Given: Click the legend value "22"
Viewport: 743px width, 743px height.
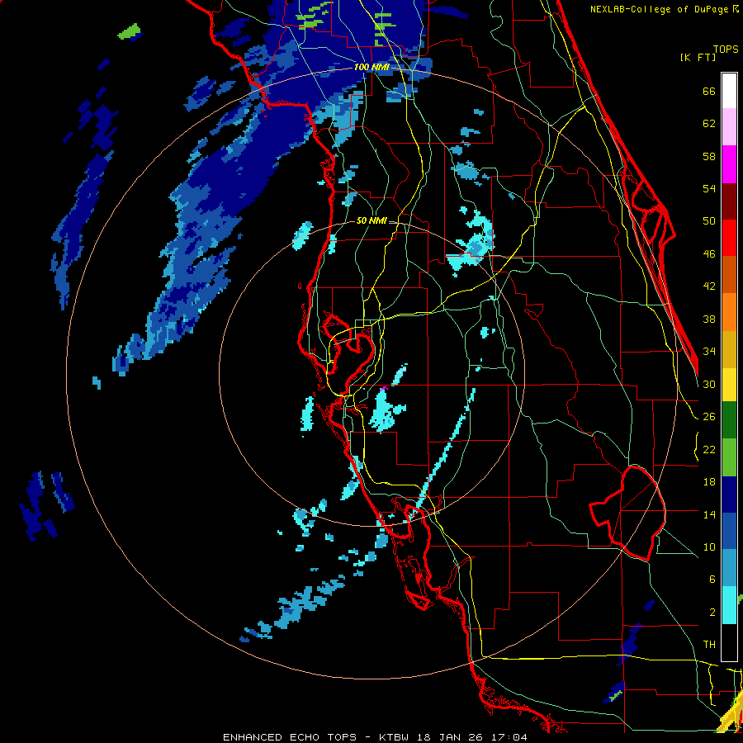Looking at the screenshot, I should coord(709,449).
